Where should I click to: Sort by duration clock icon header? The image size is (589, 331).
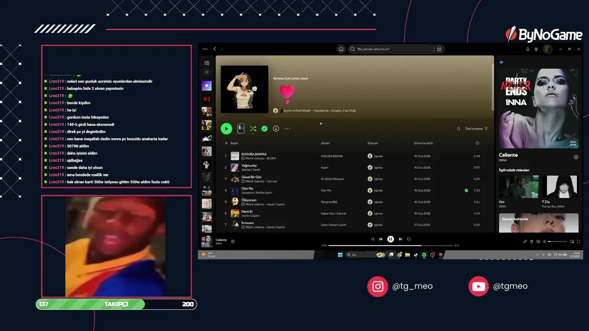click(x=477, y=143)
